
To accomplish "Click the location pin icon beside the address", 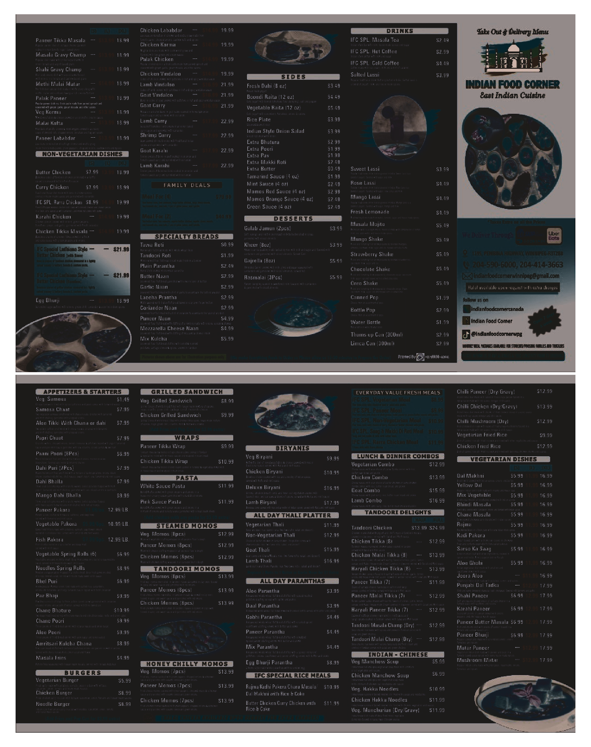I will (465, 254).
